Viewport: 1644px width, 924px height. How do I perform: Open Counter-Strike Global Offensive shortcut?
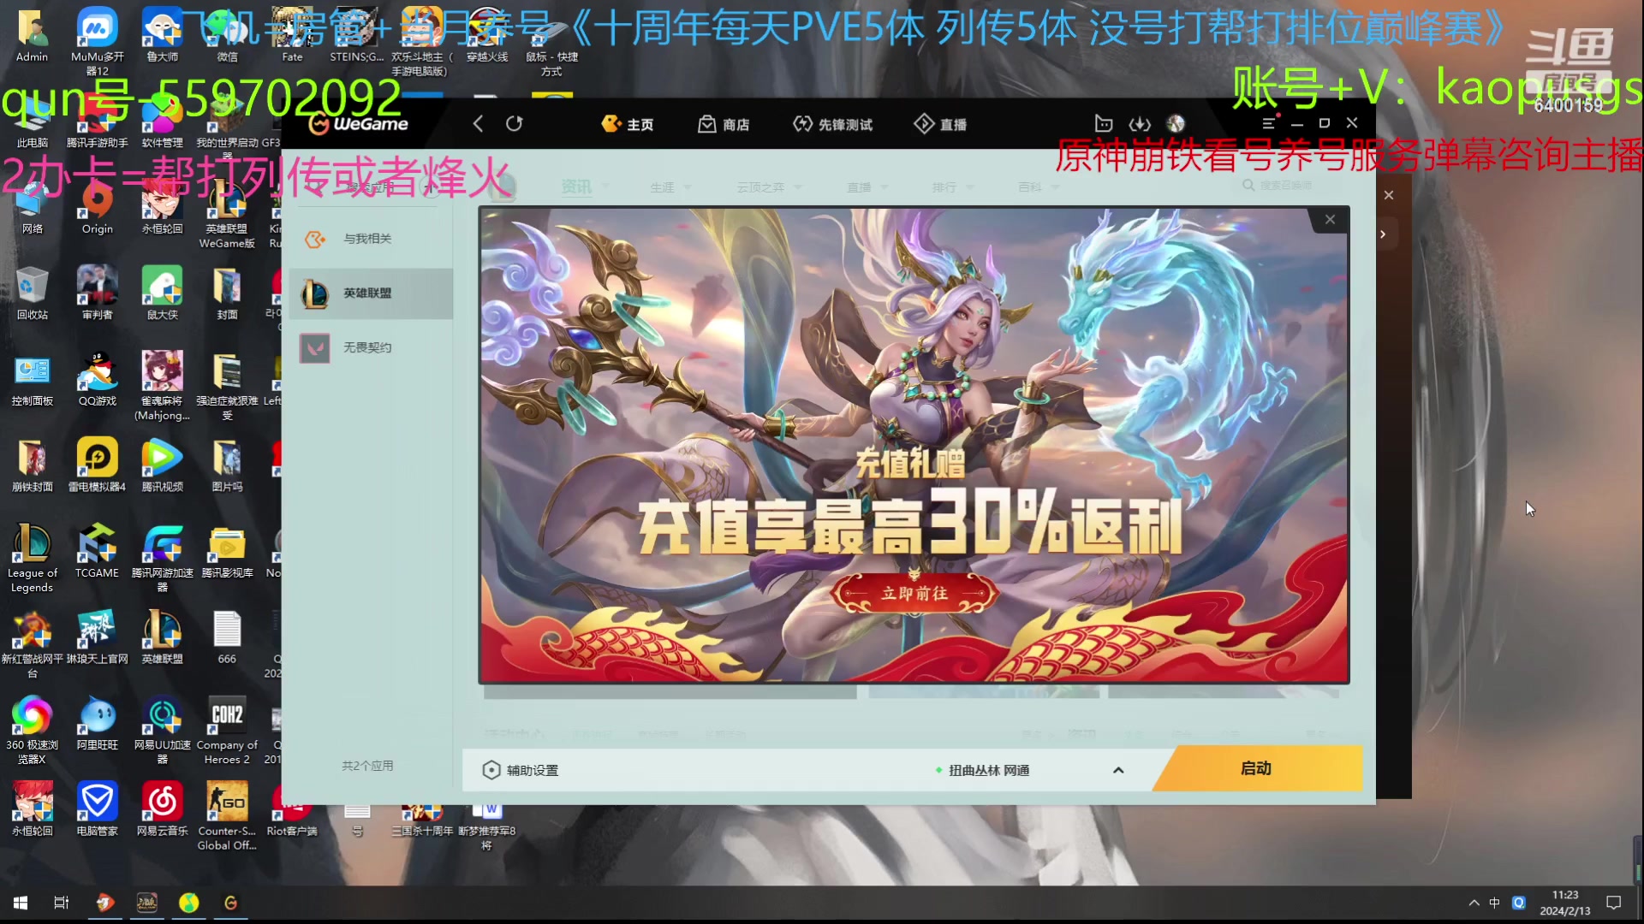pyautogui.click(x=227, y=816)
